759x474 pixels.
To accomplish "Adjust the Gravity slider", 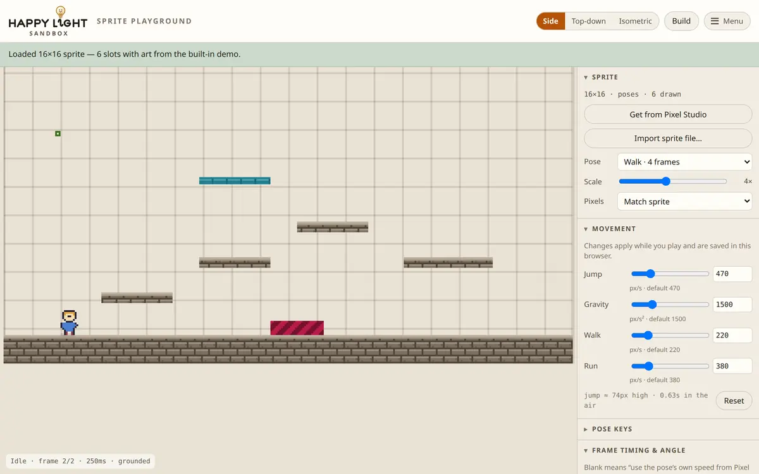I will pyautogui.click(x=670, y=304).
